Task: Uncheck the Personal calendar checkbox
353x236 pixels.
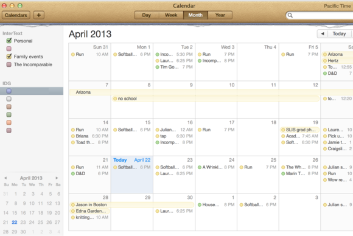Action: (x=9, y=41)
